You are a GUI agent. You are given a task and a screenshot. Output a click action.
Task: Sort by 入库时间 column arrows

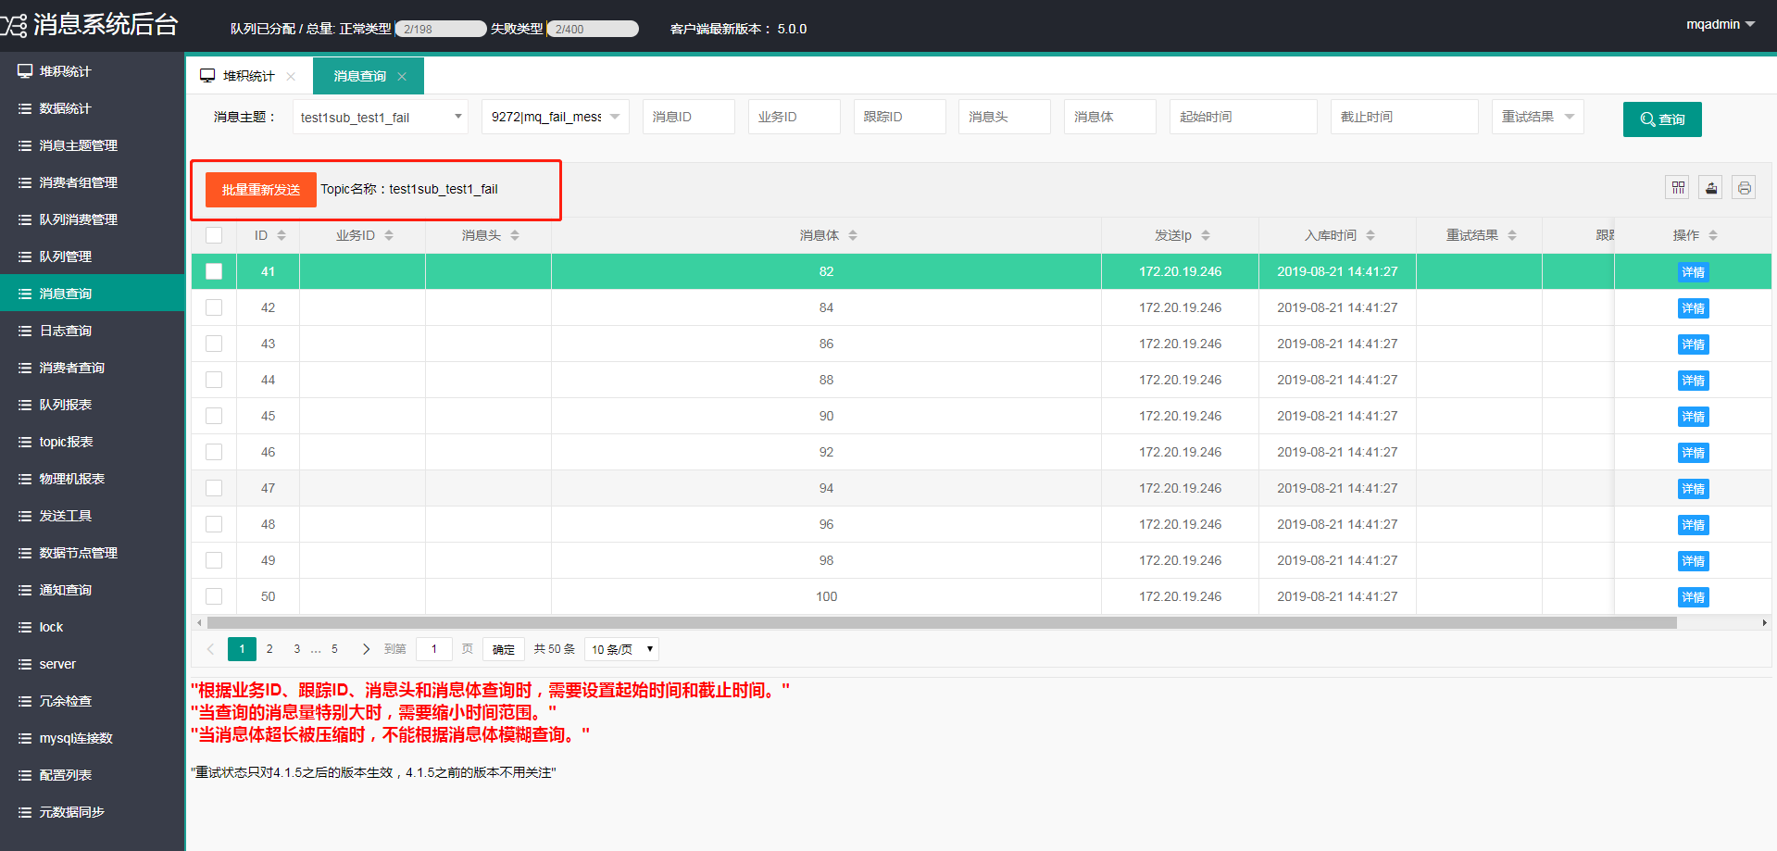[1370, 235]
